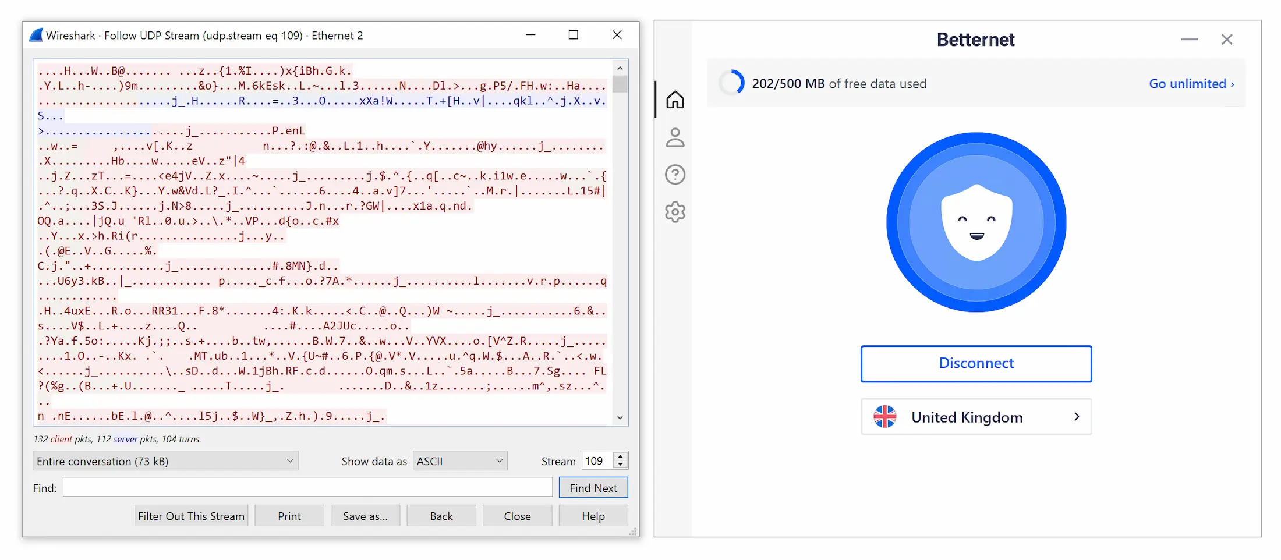Click the Disconnect button
Viewport: 1281px width, 560px height.
(976, 363)
